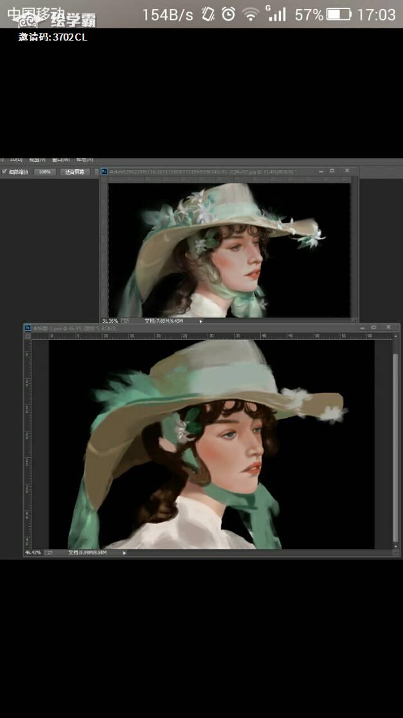Screen dimensions: 403x718
Task: Open the 视图(V) view menu
Action: [37, 160]
